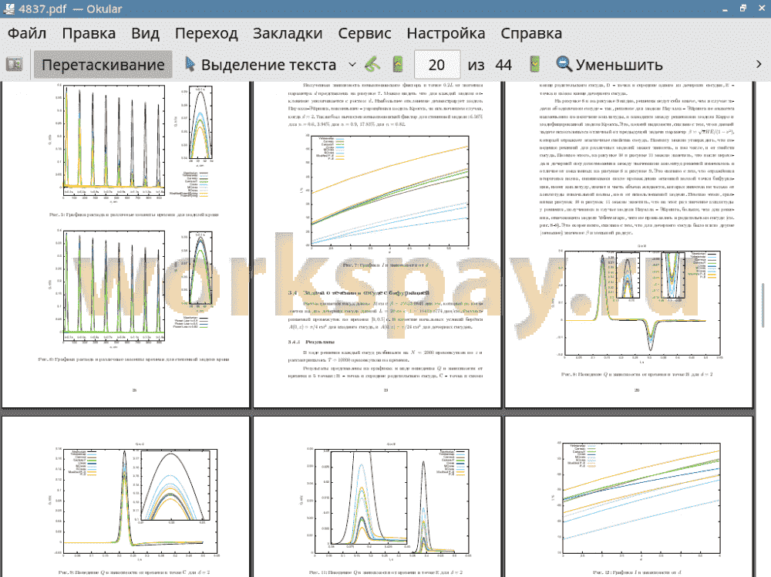771x577 pixels.
Task: Click the bottom-left page, single curve graph
Action: (x=126, y=497)
